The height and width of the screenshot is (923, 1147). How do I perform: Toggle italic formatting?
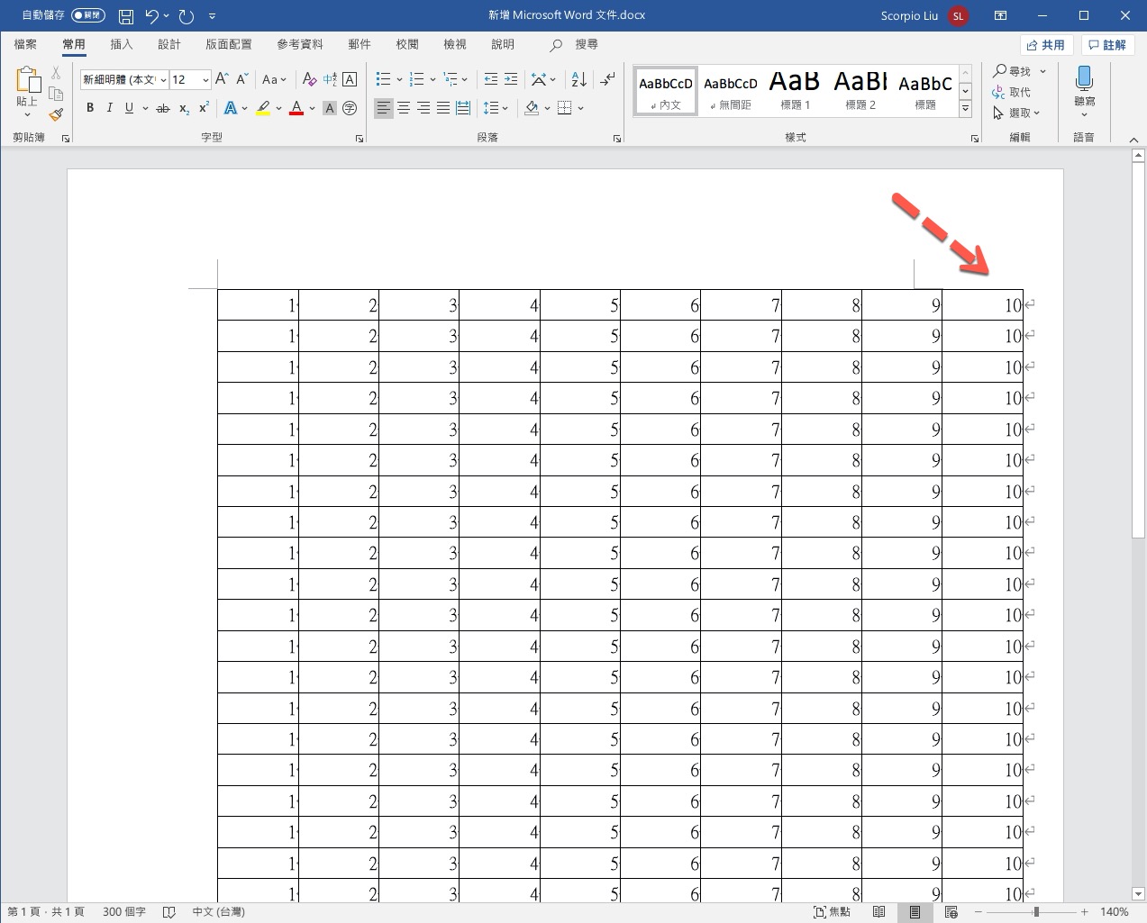tap(110, 108)
